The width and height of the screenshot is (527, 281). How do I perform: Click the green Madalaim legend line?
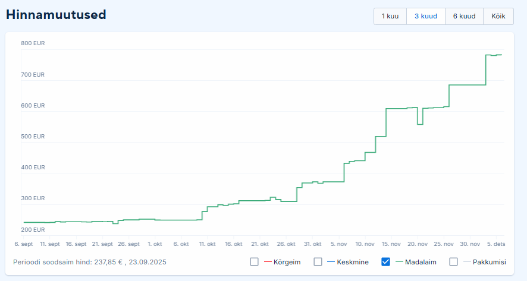(399, 261)
